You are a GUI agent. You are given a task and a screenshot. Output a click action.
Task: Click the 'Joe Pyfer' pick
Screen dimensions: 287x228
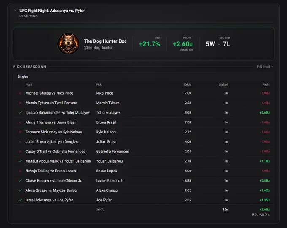(104, 200)
